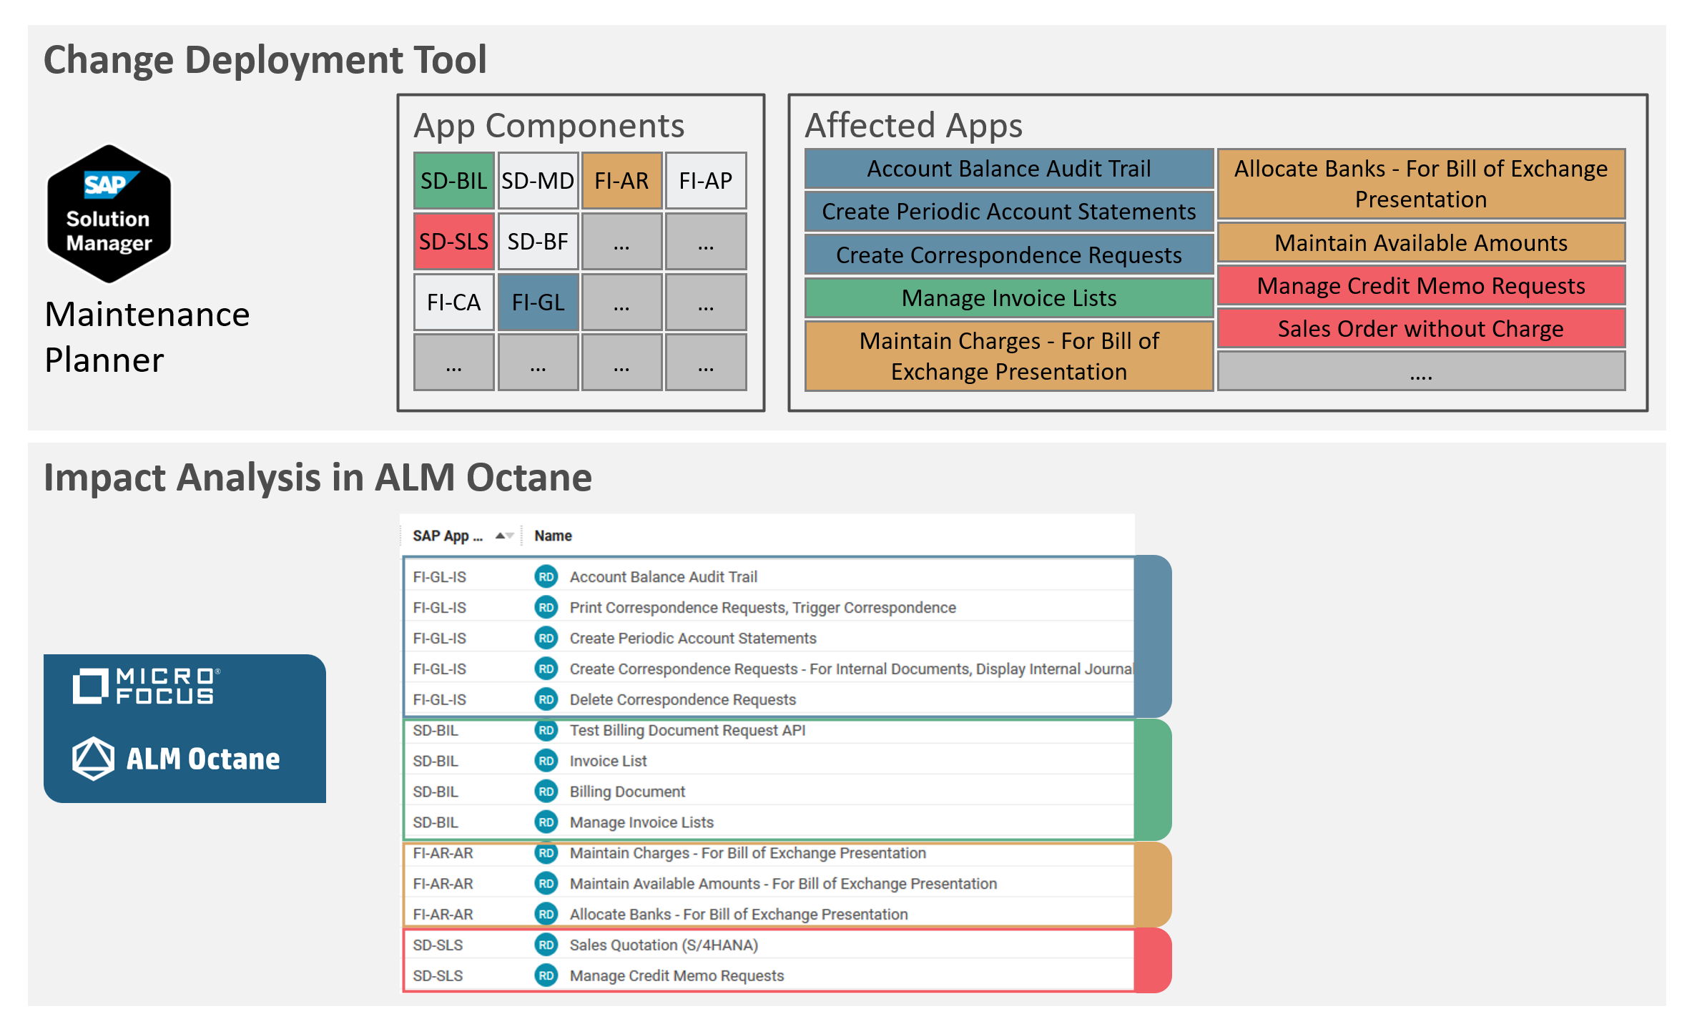Viewport: 1687px width, 1034px height.
Task: Select the blue FI-GL component tile
Action: 538,302
